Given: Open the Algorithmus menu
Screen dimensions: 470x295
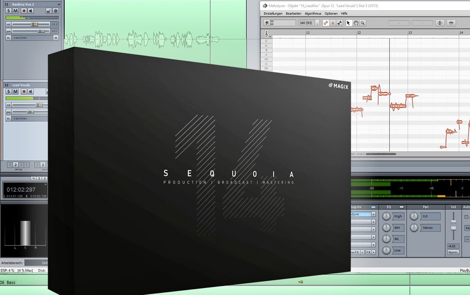Looking at the screenshot, I should [x=313, y=13].
